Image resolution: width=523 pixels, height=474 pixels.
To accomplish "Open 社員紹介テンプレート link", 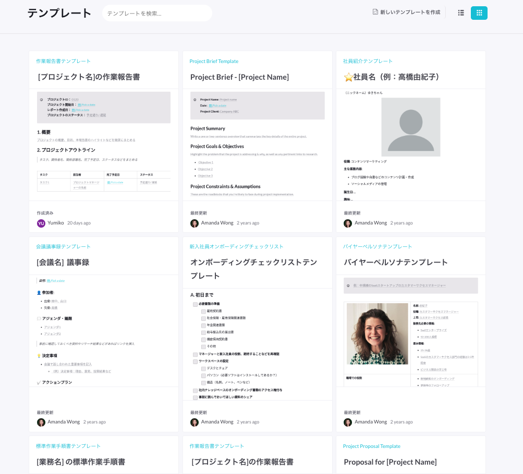I will (368, 61).
